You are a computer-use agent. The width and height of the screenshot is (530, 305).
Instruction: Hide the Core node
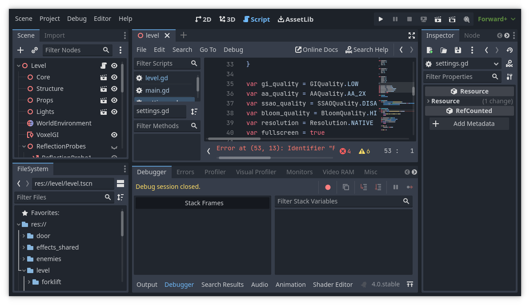(x=114, y=77)
